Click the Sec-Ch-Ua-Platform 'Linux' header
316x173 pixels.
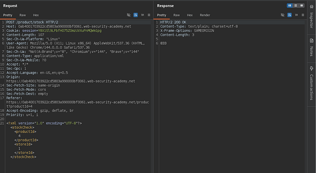click(33, 39)
